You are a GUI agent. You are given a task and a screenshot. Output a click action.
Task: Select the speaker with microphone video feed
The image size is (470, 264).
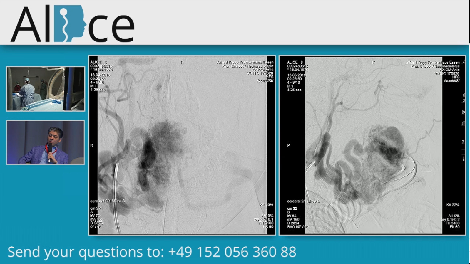tap(46, 142)
